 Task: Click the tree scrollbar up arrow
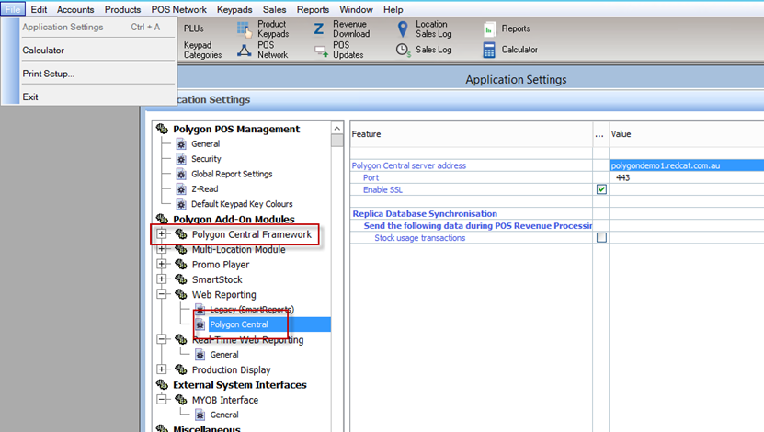coord(337,128)
